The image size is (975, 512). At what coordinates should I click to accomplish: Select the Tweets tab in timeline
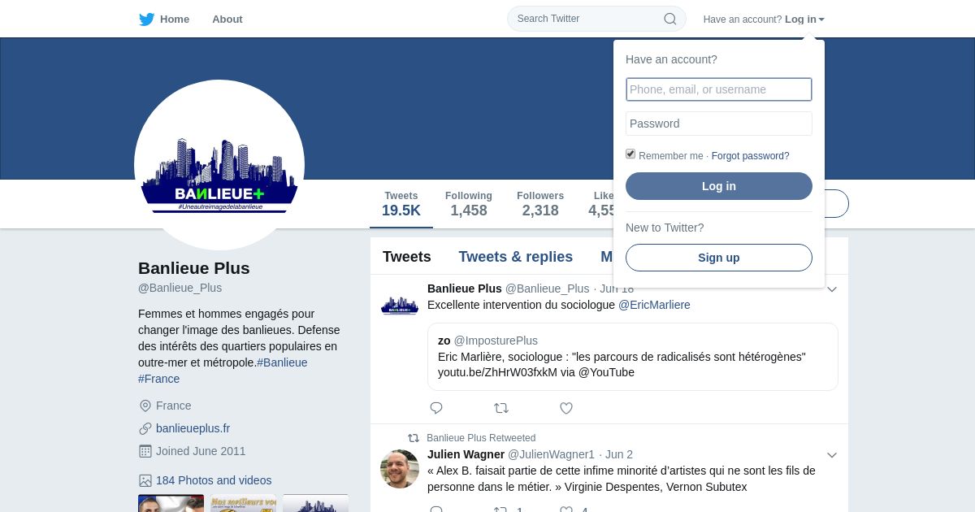pyautogui.click(x=407, y=257)
